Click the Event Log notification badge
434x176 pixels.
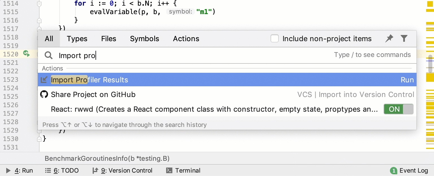[393, 171]
